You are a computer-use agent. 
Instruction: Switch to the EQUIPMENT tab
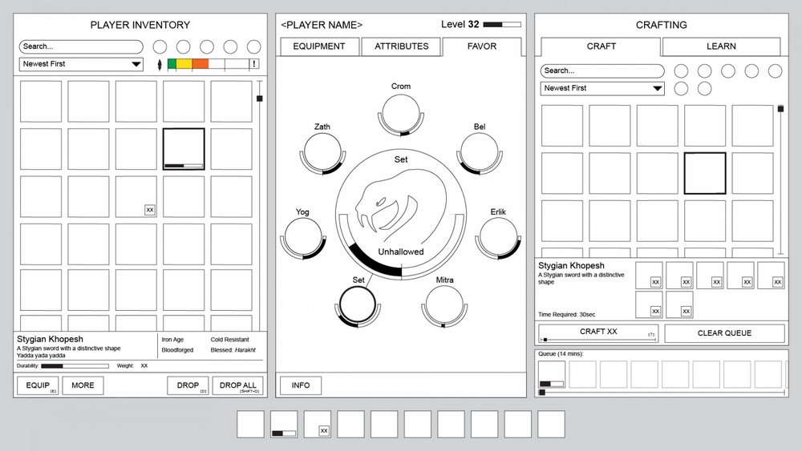319,46
